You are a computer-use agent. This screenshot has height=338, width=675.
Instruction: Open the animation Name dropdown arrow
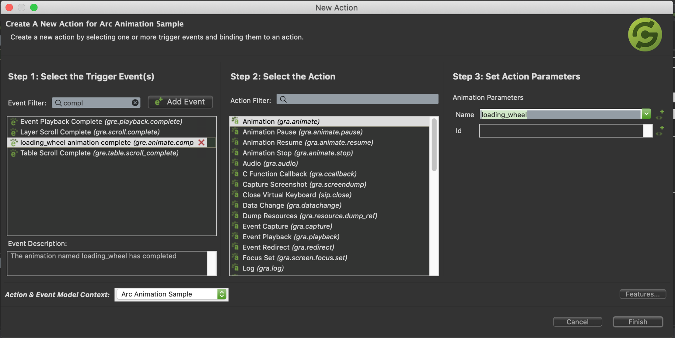coord(646,114)
